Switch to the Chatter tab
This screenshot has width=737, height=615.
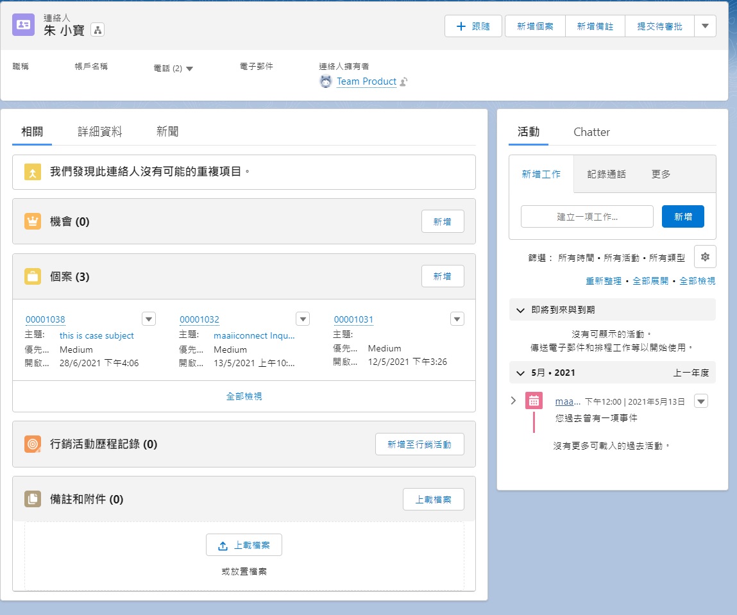pyautogui.click(x=591, y=132)
